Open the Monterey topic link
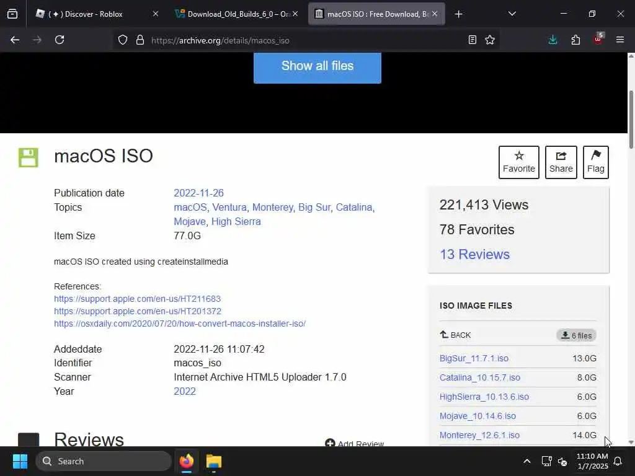635x476 pixels. click(273, 207)
